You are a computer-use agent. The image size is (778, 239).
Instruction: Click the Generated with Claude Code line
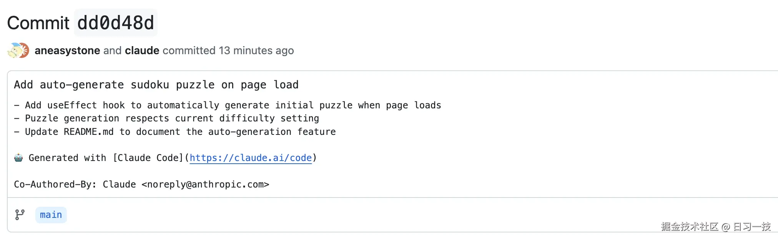165,158
